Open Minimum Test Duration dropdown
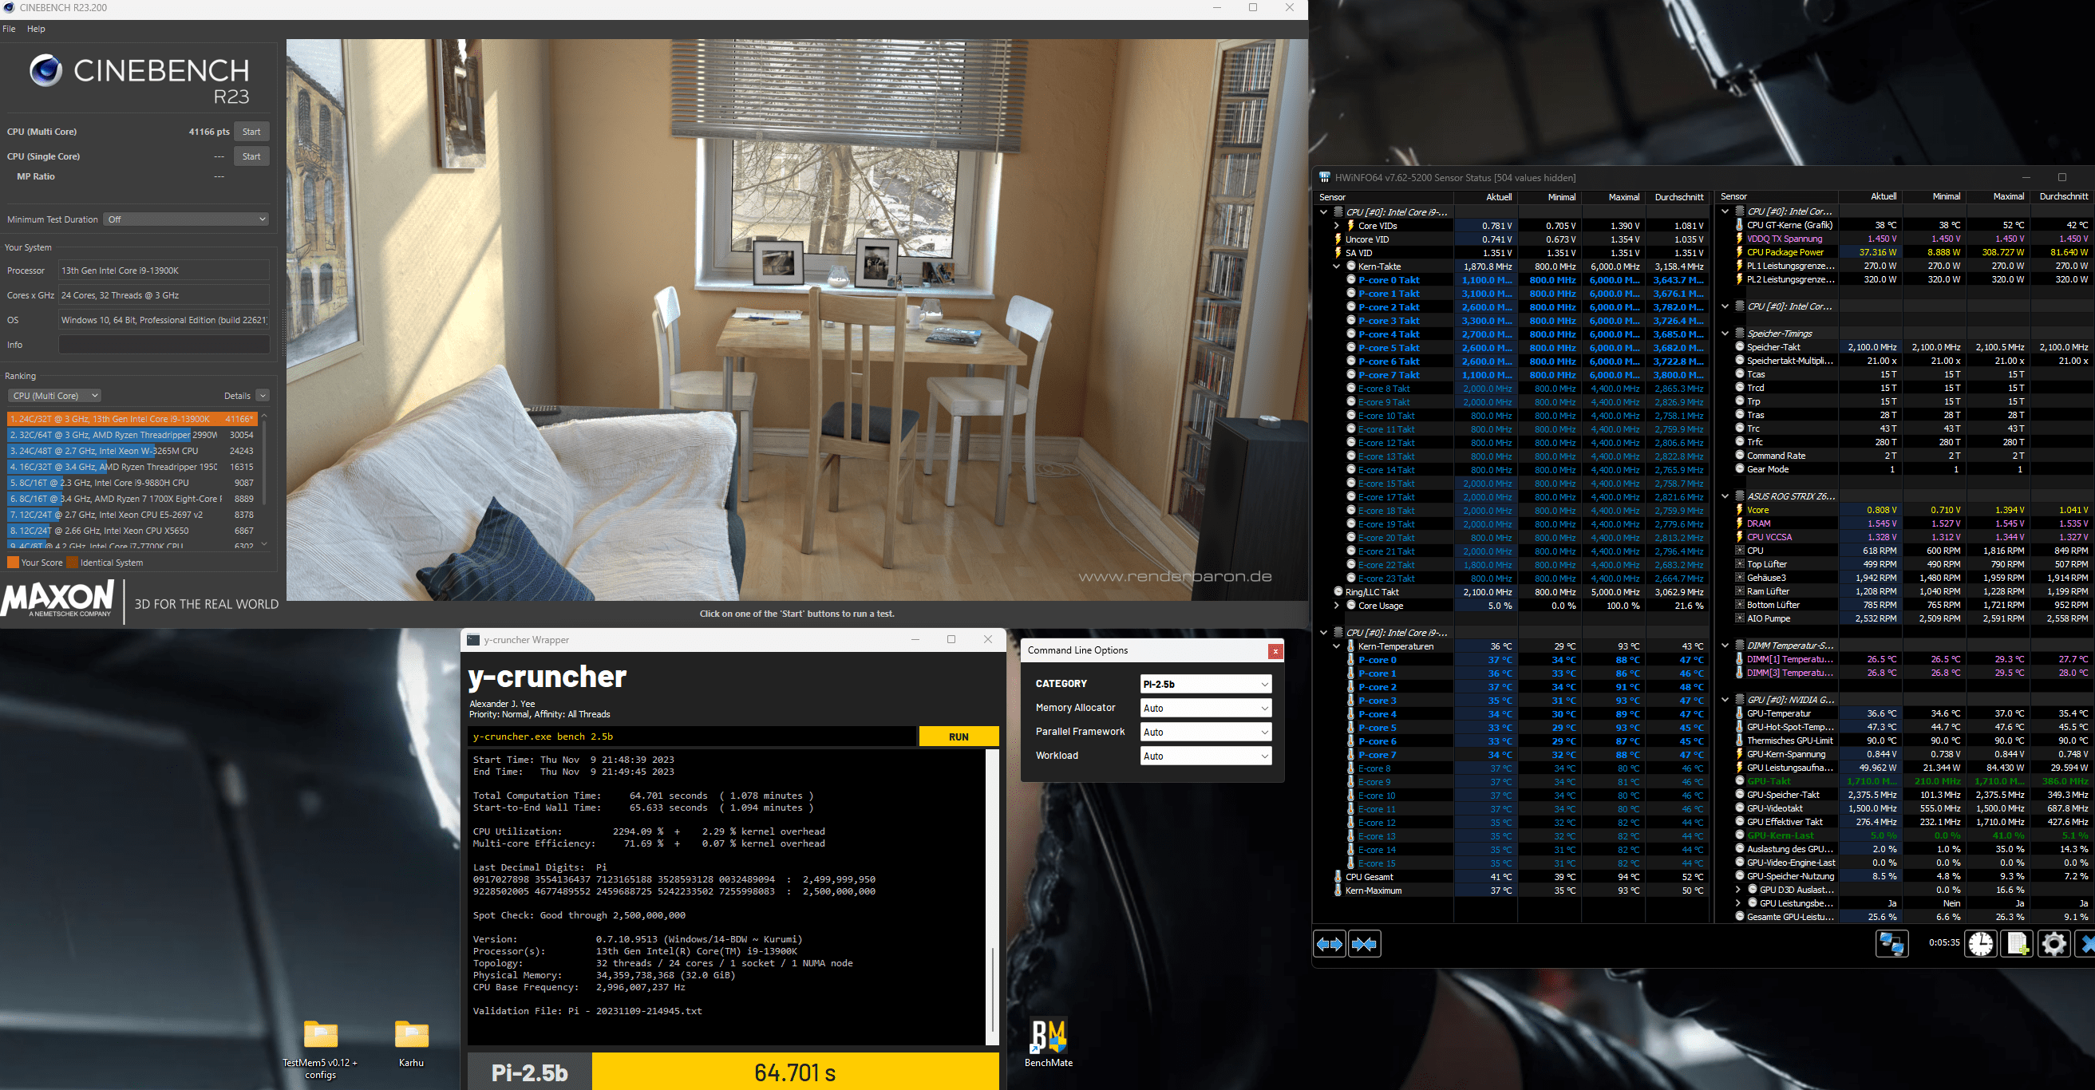 click(x=186, y=219)
